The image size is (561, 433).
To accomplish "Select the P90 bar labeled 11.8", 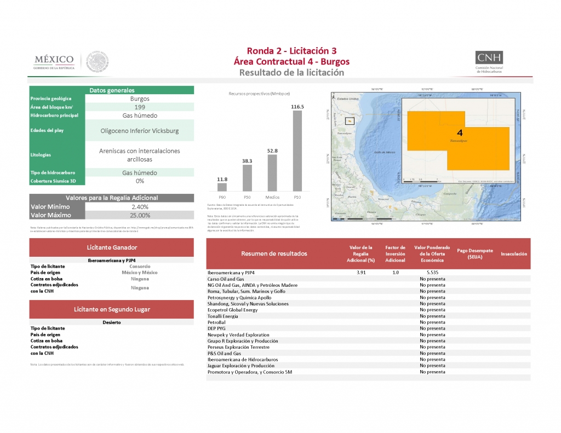I will 222,186.
